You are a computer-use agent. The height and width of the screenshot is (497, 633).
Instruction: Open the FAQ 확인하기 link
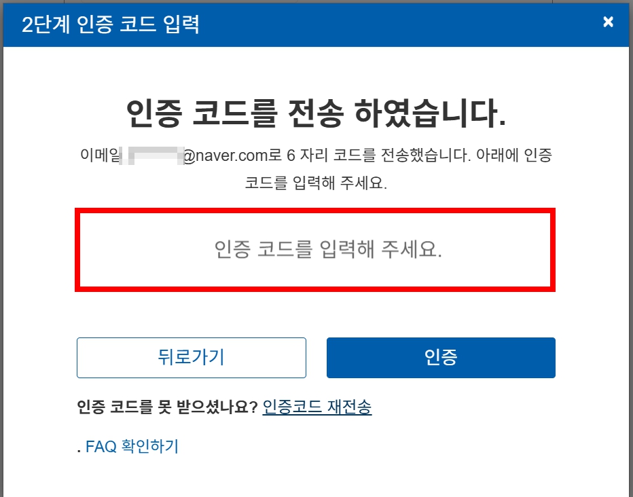(132, 447)
